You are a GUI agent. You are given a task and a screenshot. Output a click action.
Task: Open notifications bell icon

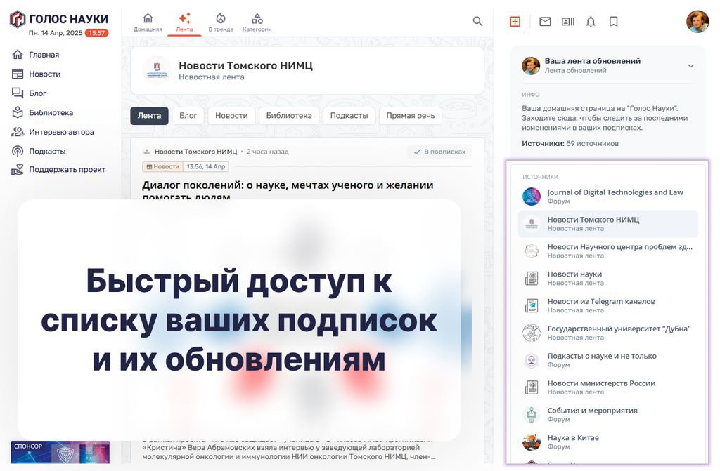coord(591,22)
